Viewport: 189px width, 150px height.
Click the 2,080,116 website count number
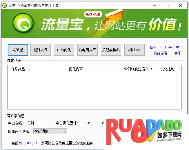pos(31,143)
